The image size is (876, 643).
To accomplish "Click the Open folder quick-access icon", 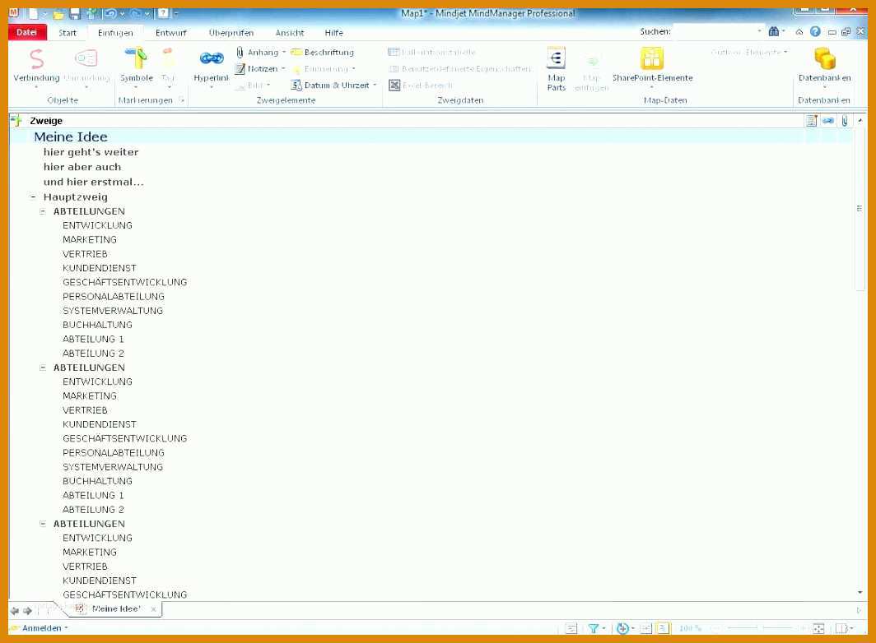I will (58, 13).
